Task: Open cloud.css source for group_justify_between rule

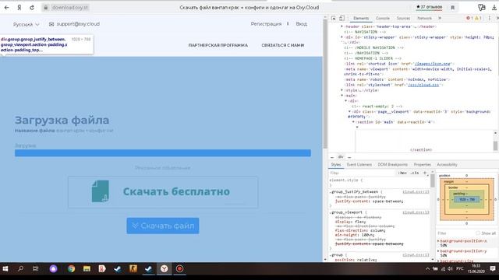Action: [416, 192]
